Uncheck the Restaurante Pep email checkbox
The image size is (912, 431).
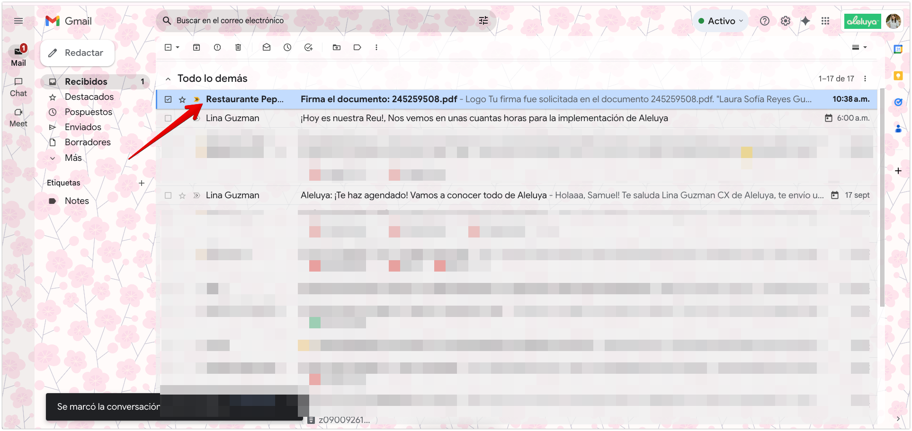tap(168, 99)
